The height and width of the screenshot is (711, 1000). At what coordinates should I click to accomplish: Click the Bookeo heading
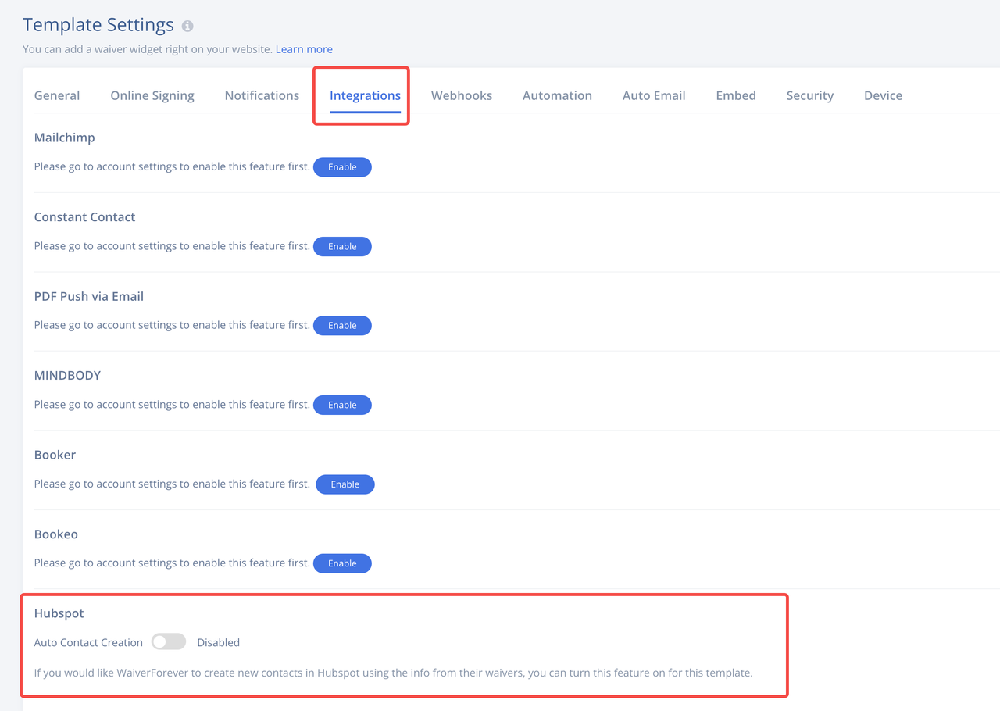point(56,534)
